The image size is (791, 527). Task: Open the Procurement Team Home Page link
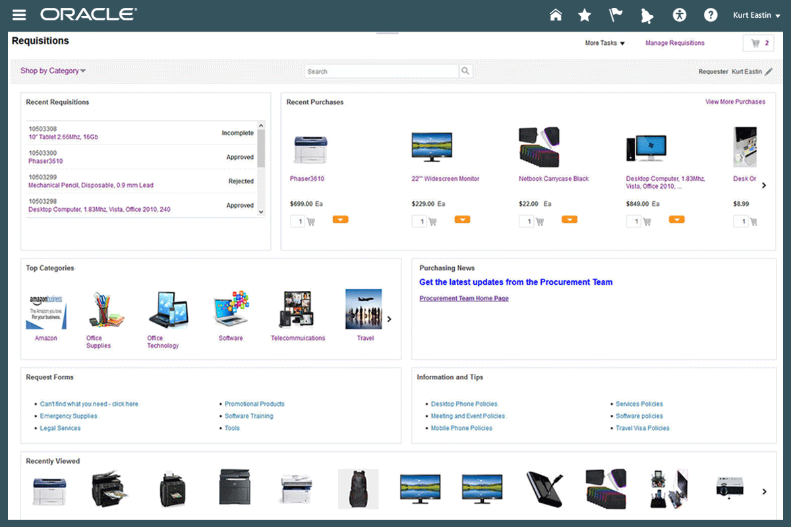pos(463,298)
